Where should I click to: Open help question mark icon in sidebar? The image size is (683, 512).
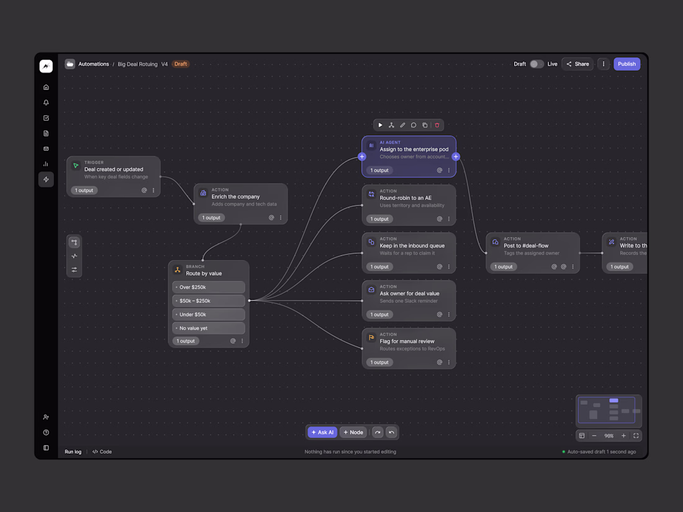coord(46,433)
